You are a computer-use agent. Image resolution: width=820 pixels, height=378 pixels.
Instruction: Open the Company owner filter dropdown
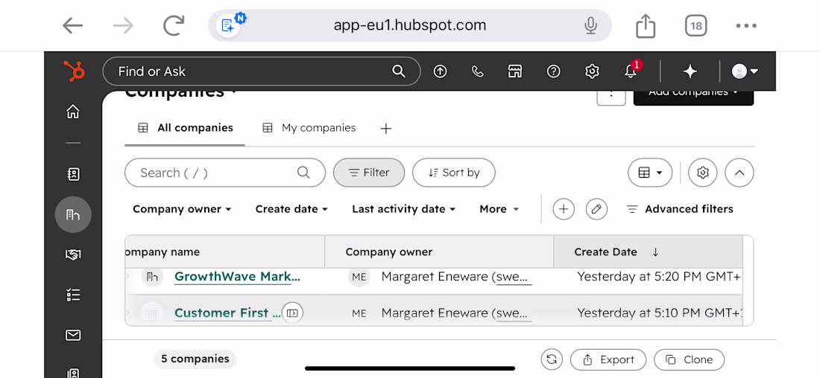point(182,209)
